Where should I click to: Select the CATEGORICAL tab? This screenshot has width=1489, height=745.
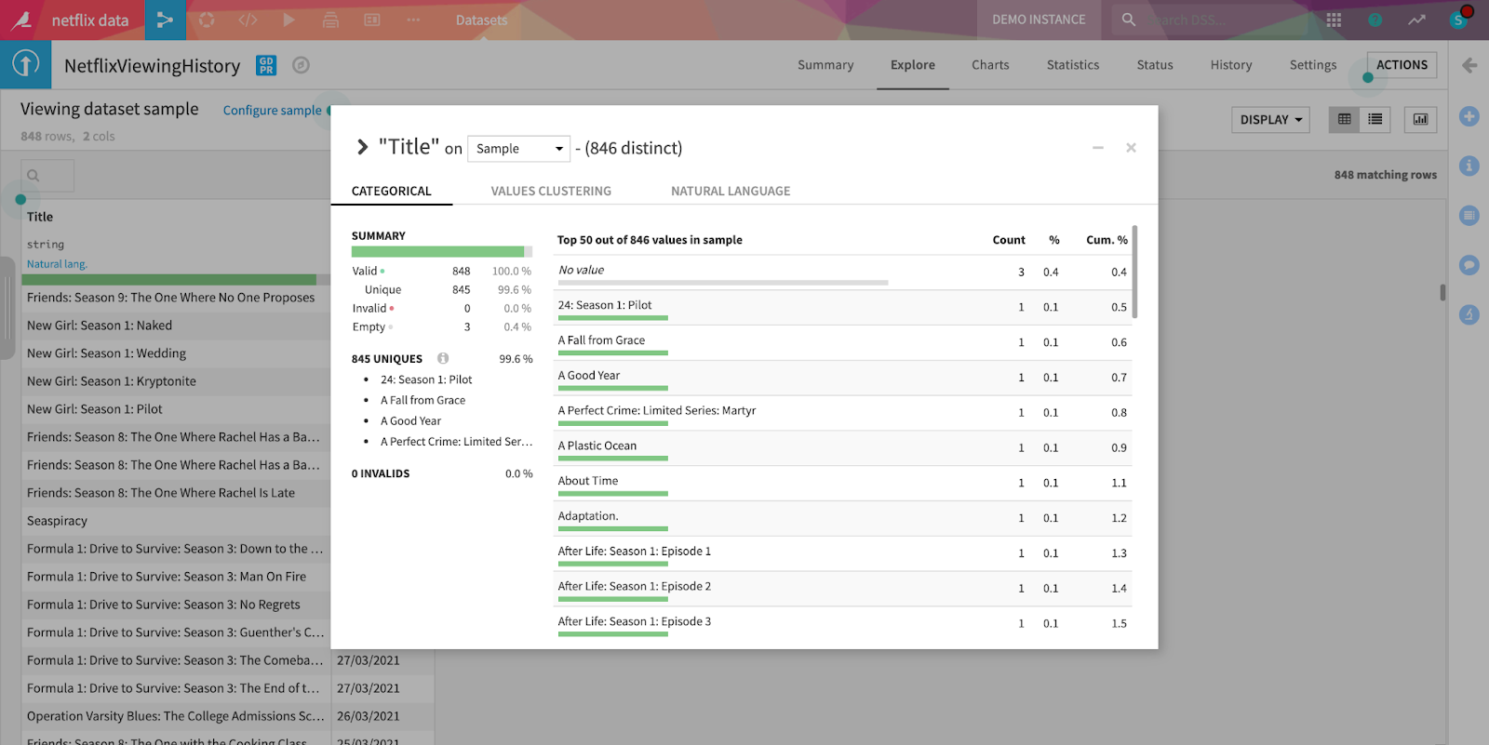392,192
